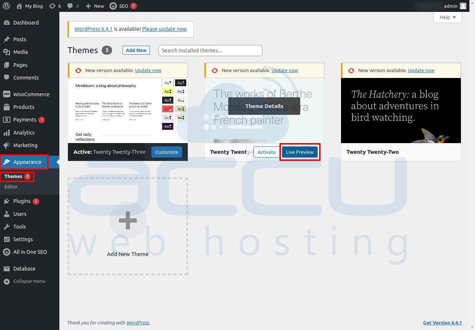475x330 pixels.
Task: Click the Twenty Twenty-Two theme name
Action: tap(373, 152)
